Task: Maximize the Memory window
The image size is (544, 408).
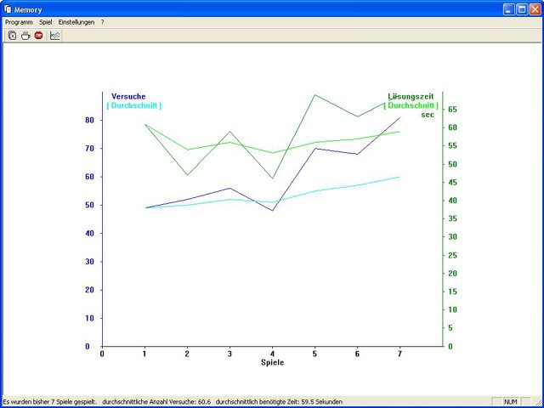Action: 522,9
